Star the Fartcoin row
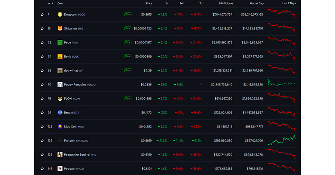 [42, 141]
